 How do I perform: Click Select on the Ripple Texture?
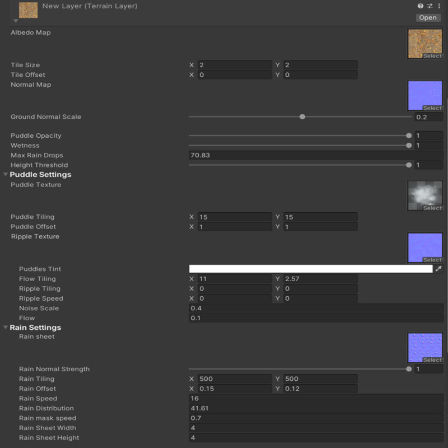[x=432, y=260]
